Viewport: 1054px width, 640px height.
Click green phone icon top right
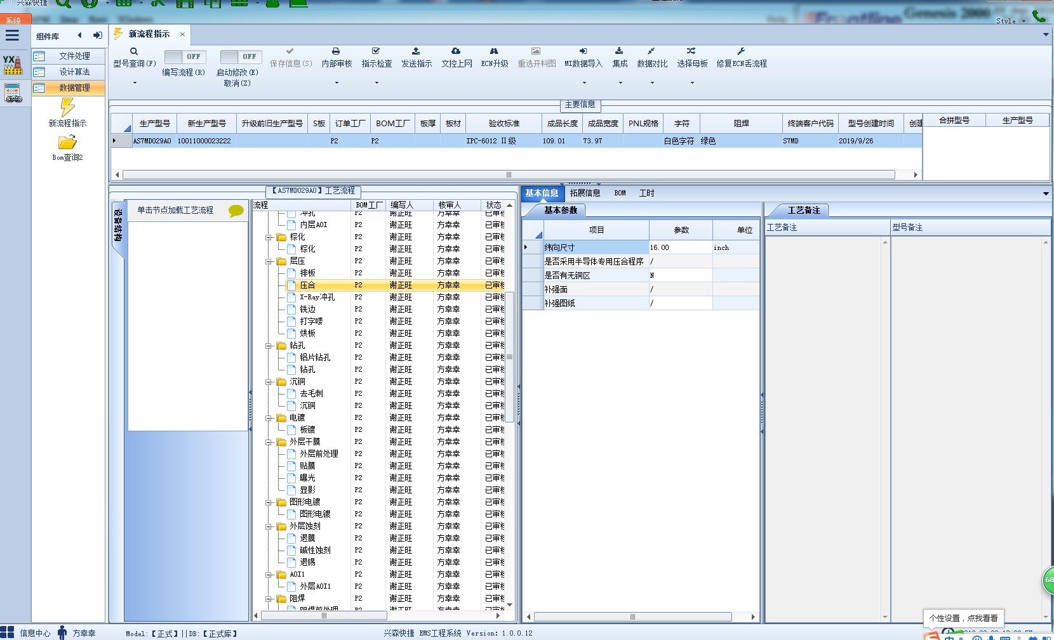coord(1039,16)
